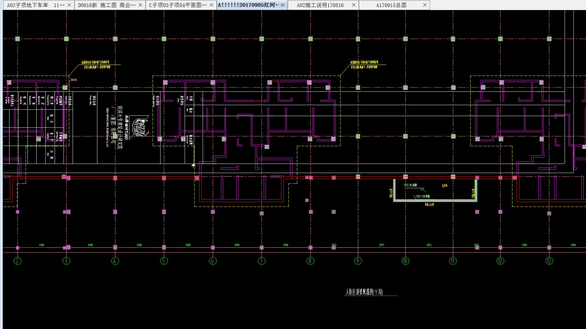Close the A02施工说明170816 tab
This screenshot has width=586, height=329.
point(354,5)
